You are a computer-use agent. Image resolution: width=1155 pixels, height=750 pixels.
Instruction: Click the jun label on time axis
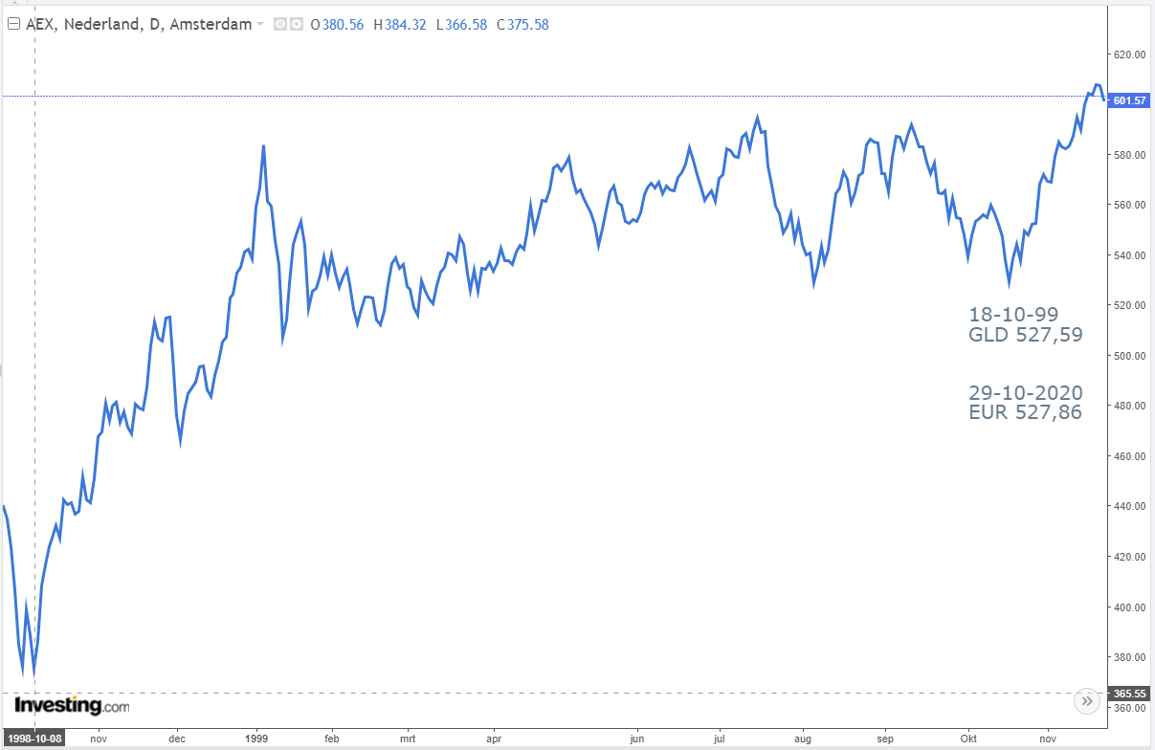[637, 739]
